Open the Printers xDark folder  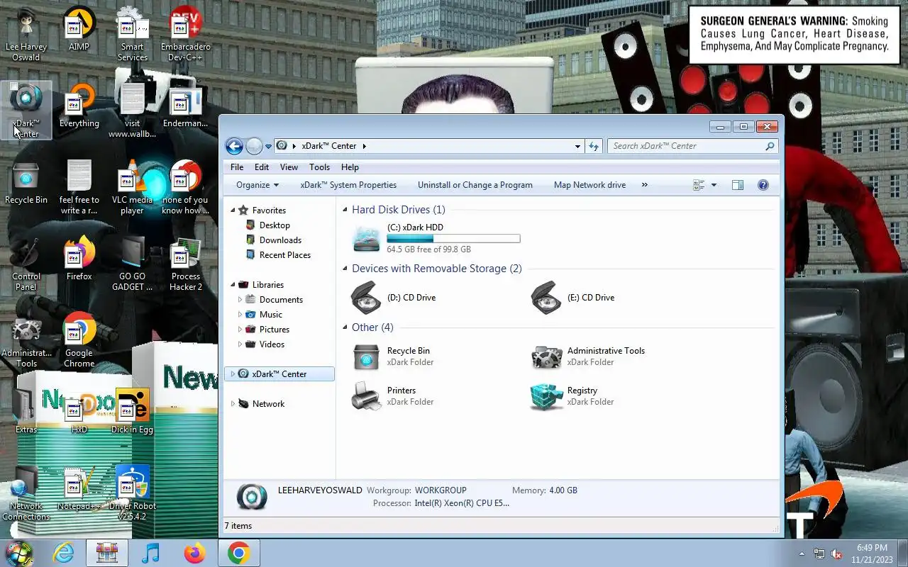pos(367,396)
